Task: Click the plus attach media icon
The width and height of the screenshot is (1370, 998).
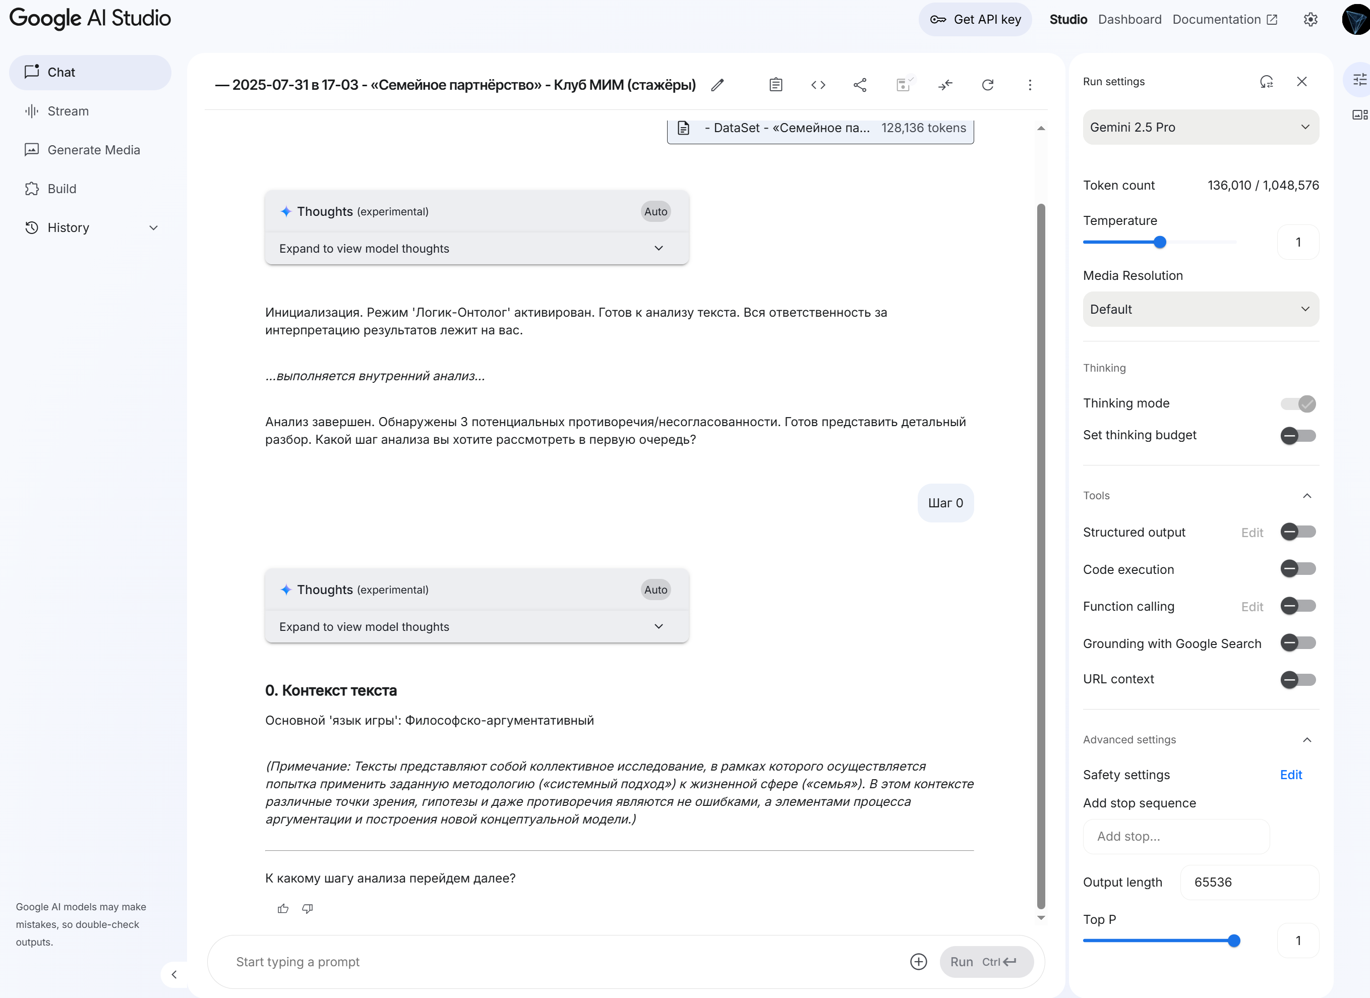Action: click(x=918, y=962)
